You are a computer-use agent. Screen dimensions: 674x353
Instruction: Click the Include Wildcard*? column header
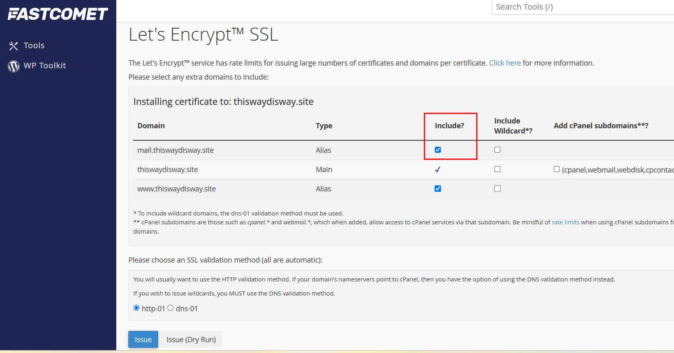[x=513, y=126]
